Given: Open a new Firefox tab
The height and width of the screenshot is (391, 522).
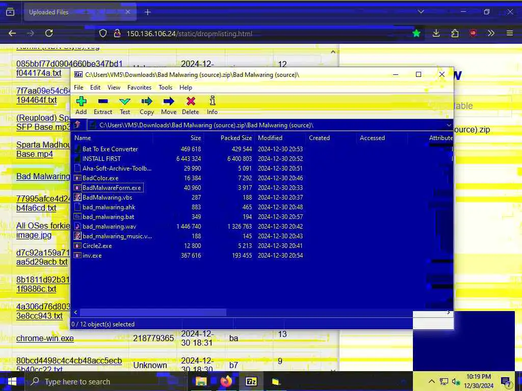Looking at the screenshot, I should 148,12.
